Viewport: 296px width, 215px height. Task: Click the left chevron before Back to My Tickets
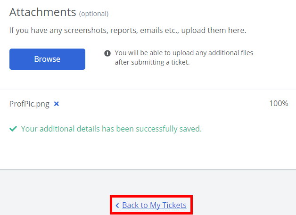pyautogui.click(x=117, y=206)
